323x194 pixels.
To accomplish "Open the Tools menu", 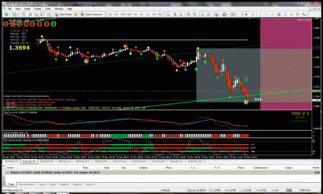I will point(48,9).
